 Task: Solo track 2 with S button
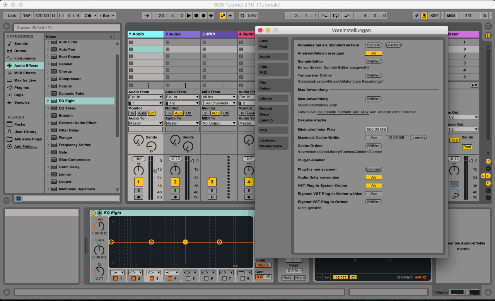tap(175, 190)
